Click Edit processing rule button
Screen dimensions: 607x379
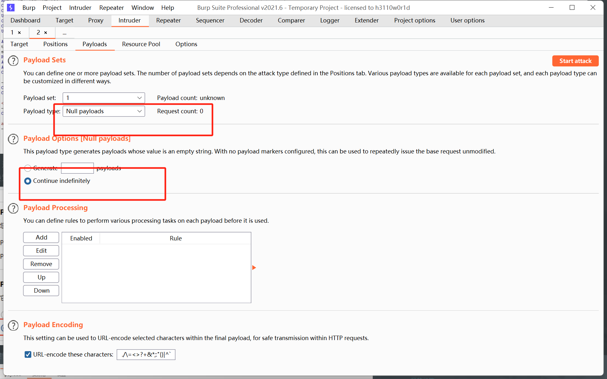(x=41, y=251)
